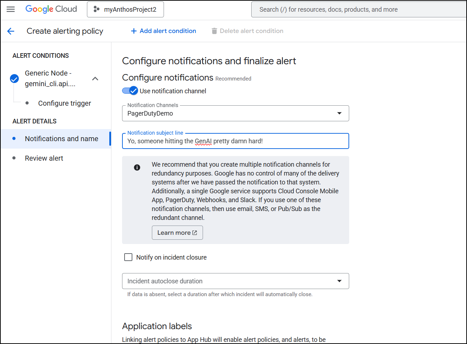
Task: Check the Notify on incident closure box
Action: (x=128, y=257)
